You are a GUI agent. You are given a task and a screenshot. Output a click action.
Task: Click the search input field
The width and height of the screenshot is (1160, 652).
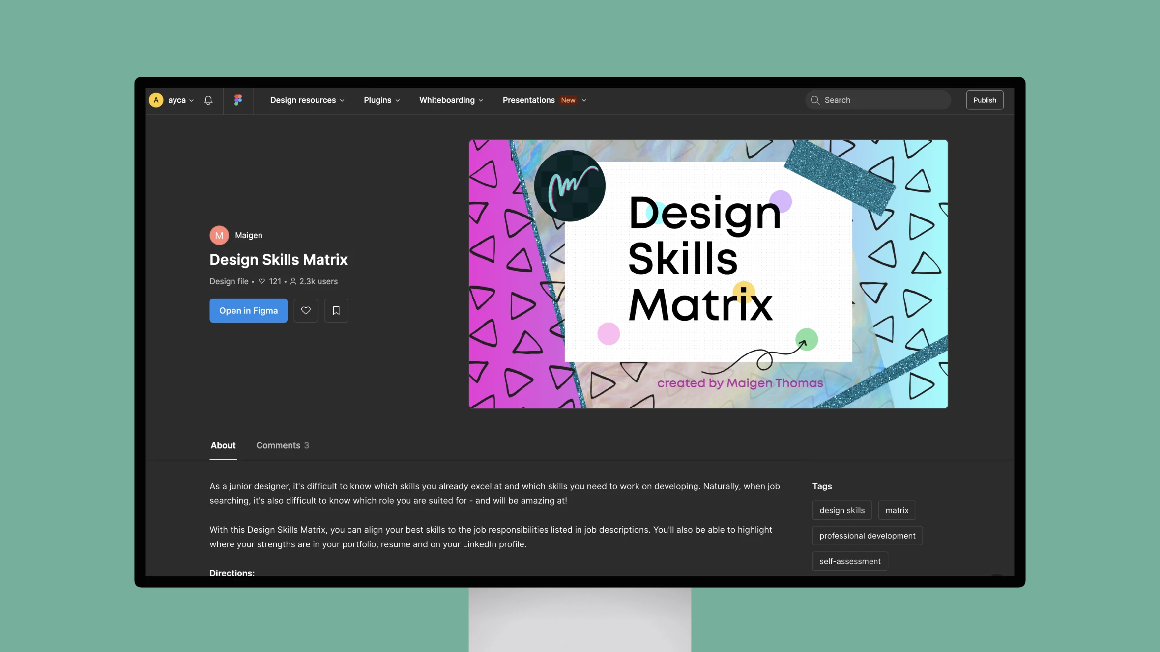tap(877, 99)
